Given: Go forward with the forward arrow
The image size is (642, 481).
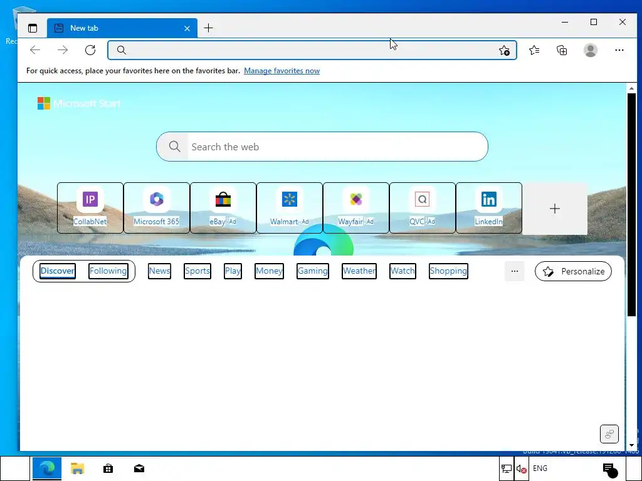Looking at the screenshot, I should [63, 50].
